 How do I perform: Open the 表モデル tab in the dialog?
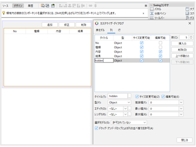click(100, 30)
